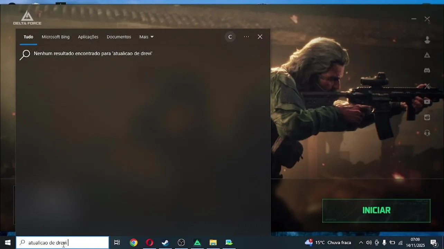Click the magnifier icon beside no-results message
The image size is (444, 249).
point(25,55)
